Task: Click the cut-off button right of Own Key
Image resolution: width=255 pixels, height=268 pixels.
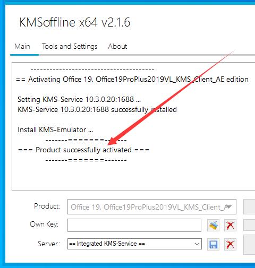Action: point(249,225)
